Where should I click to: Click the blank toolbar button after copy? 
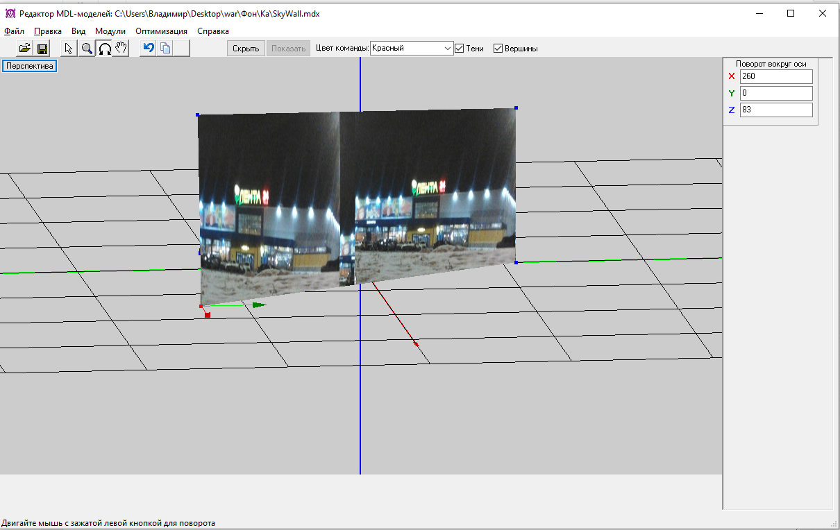point(182,49)
